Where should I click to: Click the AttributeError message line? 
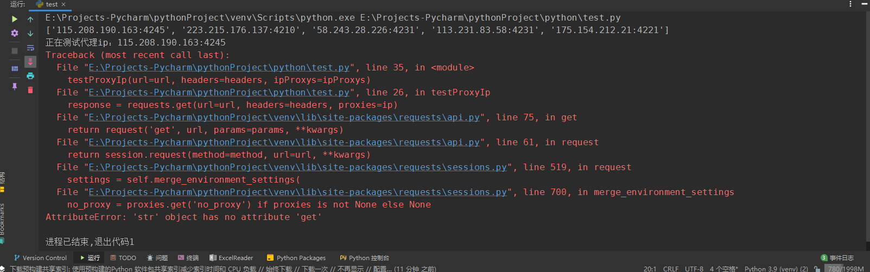(x=183, y=217)
